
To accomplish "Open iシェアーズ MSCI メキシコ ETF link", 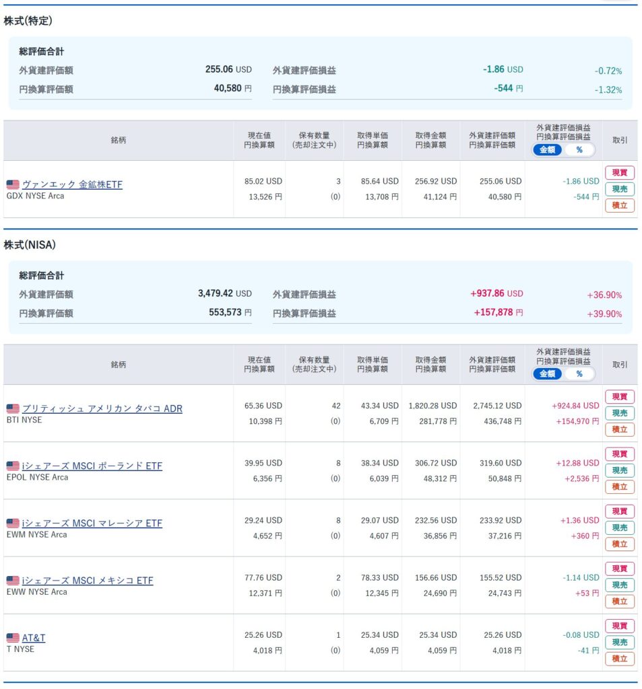I will pyautogui.click(x=88, y=581).
